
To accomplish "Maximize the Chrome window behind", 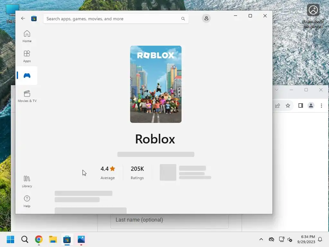I will pyautogui.click(x=306, y=90).
